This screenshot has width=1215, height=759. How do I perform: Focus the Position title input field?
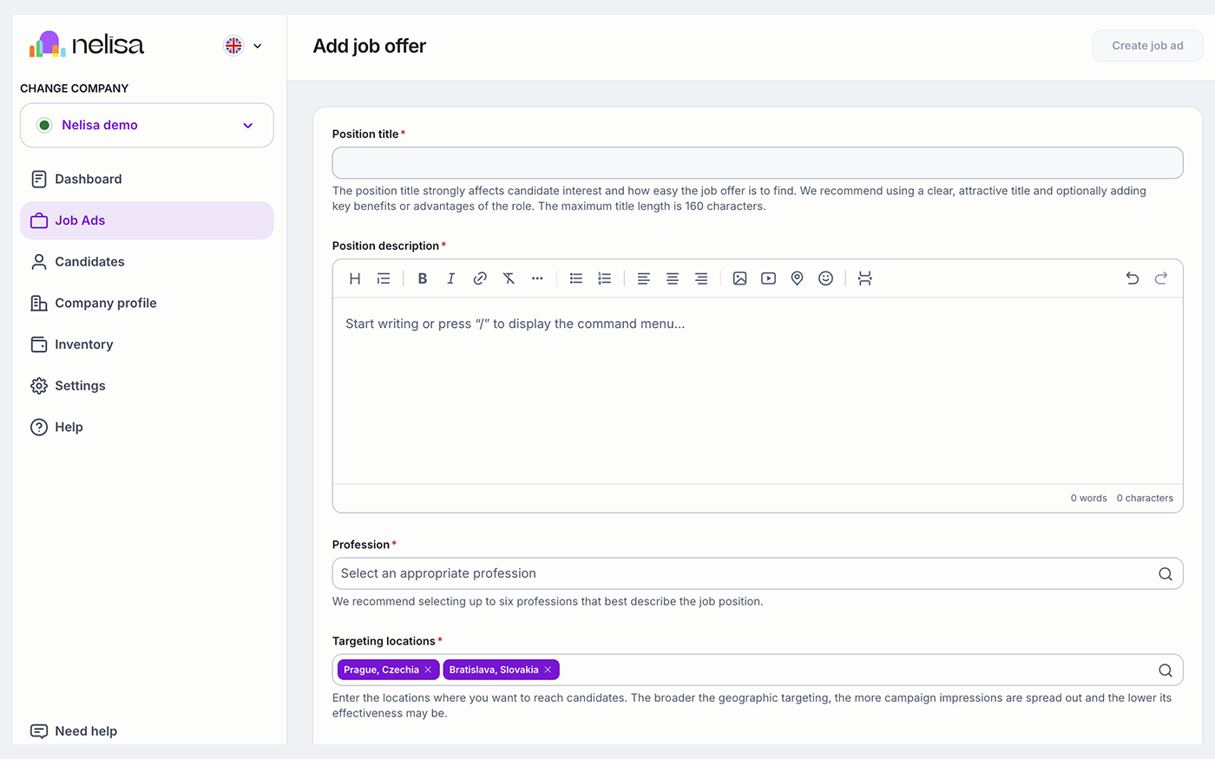758,163
